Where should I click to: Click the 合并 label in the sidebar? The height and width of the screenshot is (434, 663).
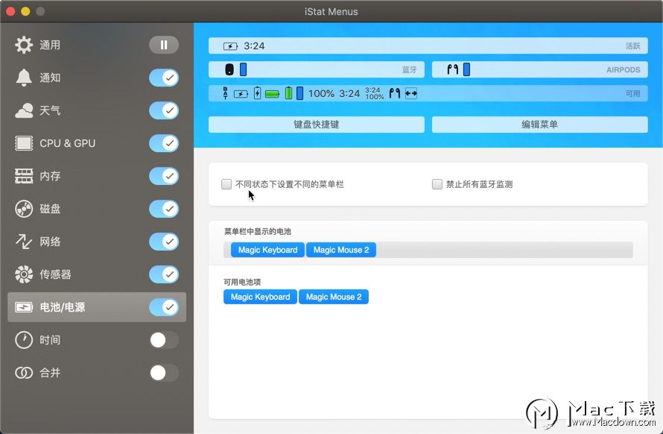(x=50, y=373)
